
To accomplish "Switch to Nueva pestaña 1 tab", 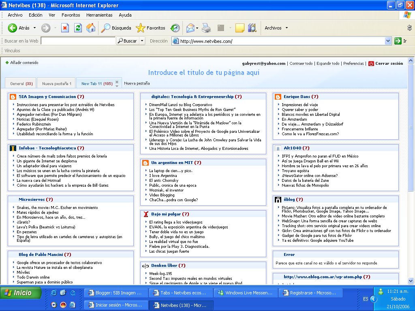I will (57, 83).
